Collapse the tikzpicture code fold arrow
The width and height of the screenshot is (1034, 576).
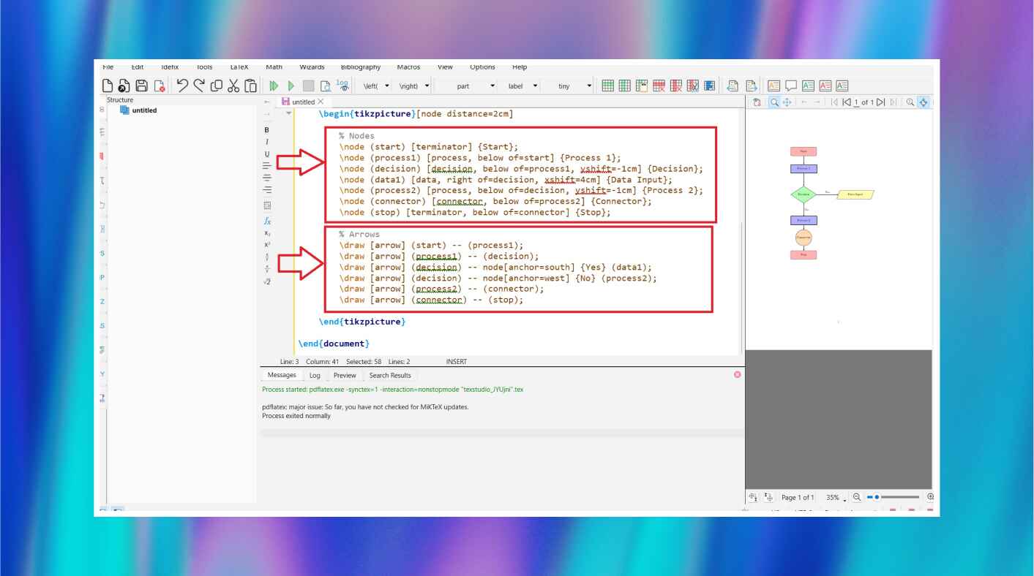288,113
